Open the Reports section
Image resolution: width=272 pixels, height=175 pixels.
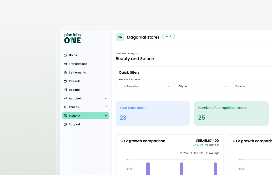86,90
